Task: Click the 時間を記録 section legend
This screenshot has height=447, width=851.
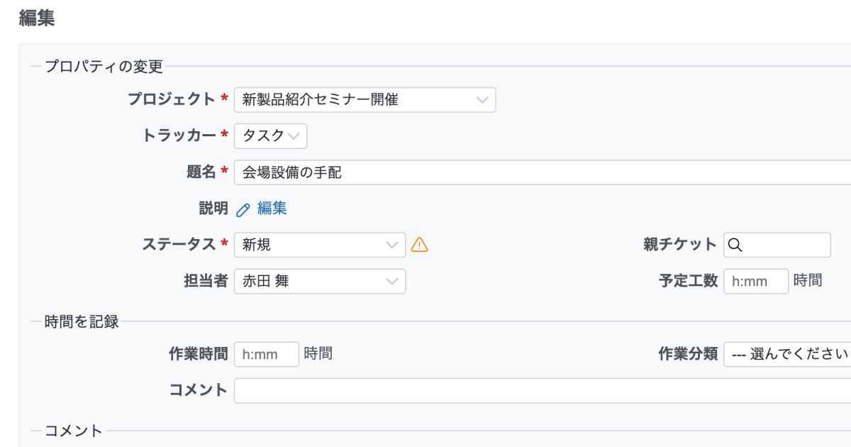Action: (x=82, y=322)
